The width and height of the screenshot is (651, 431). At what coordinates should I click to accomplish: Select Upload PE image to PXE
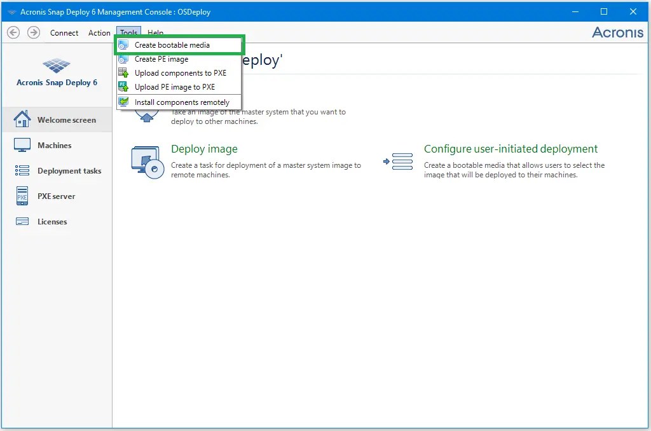[x=179, y=87]
